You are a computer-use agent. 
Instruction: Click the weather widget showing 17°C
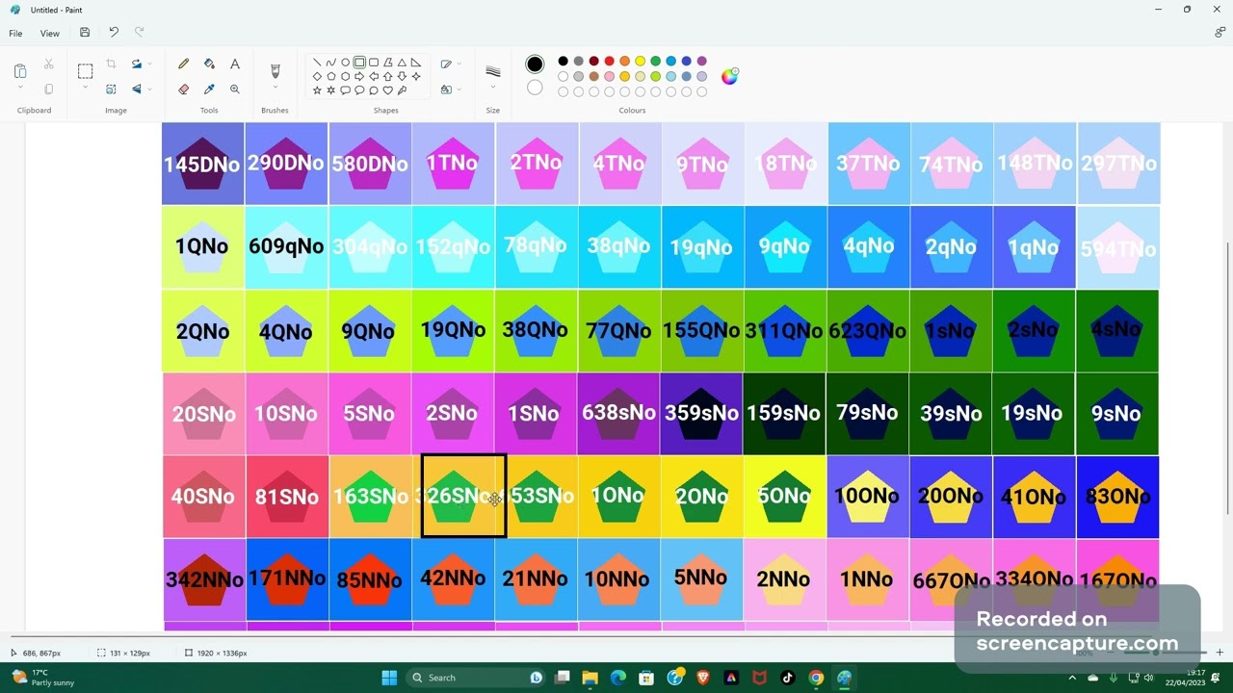pyautogui.click(x=41, y=678)
